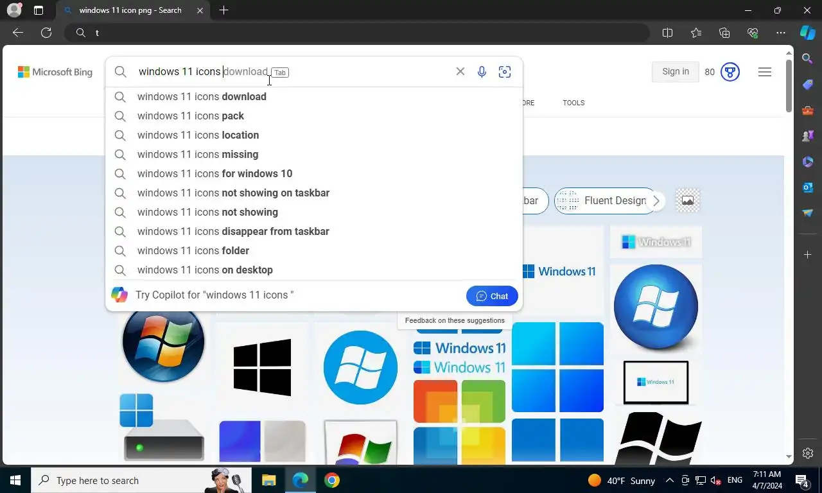The width and height of the screenshot is (822, 493).
Task: Open the Favorites star icon
Action: click(x=696, y=33)
